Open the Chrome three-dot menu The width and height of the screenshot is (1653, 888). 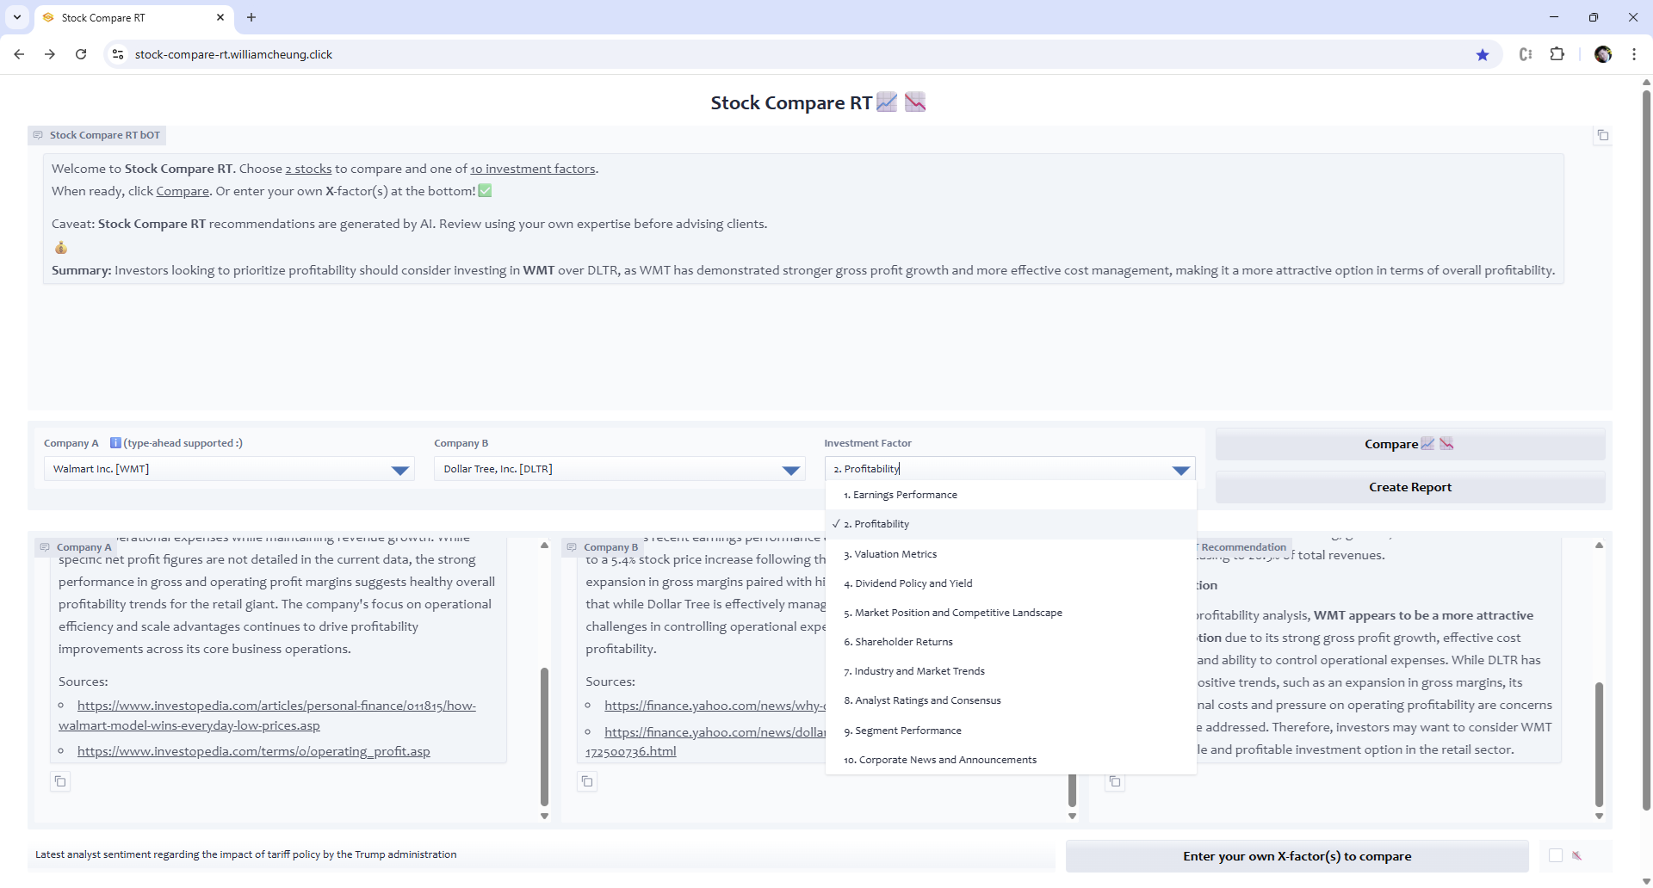tap(1634, 54)
